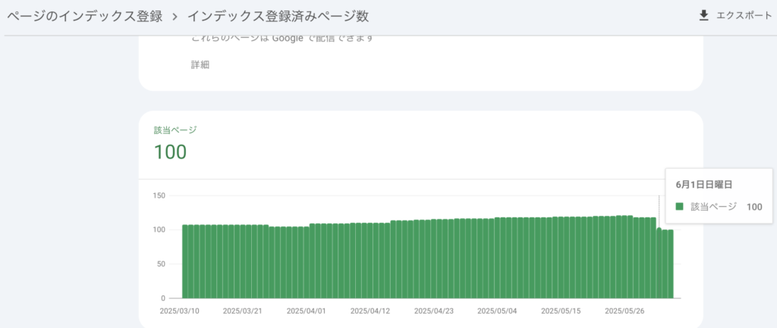Click x-axis date 2025/05/15
Image resolution: width=777 pixels, height=328 pixels.
click(561, 311)
